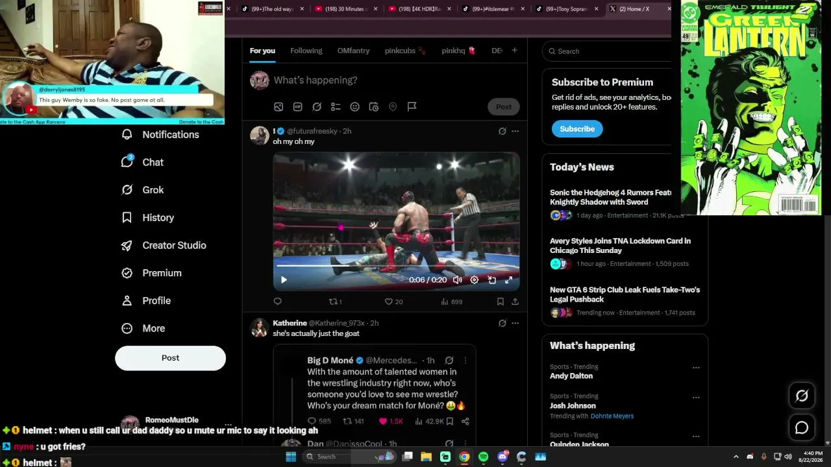Switch to the OMfantry tab
The height and width of the screenshot is (467, 831).
pos(353,51)
